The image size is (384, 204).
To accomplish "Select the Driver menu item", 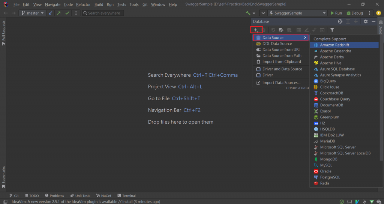I will coord(281,75).
